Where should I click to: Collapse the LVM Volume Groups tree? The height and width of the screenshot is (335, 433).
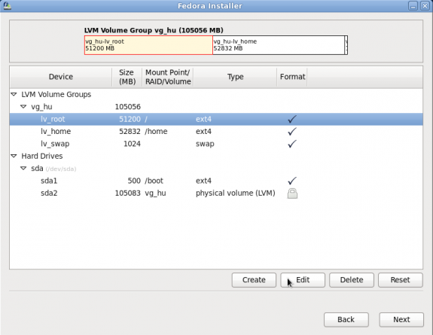point(14,94)
